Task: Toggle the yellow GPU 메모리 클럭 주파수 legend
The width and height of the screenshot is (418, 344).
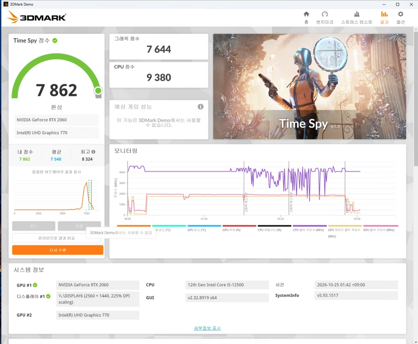Action: [x=345, y=231]
